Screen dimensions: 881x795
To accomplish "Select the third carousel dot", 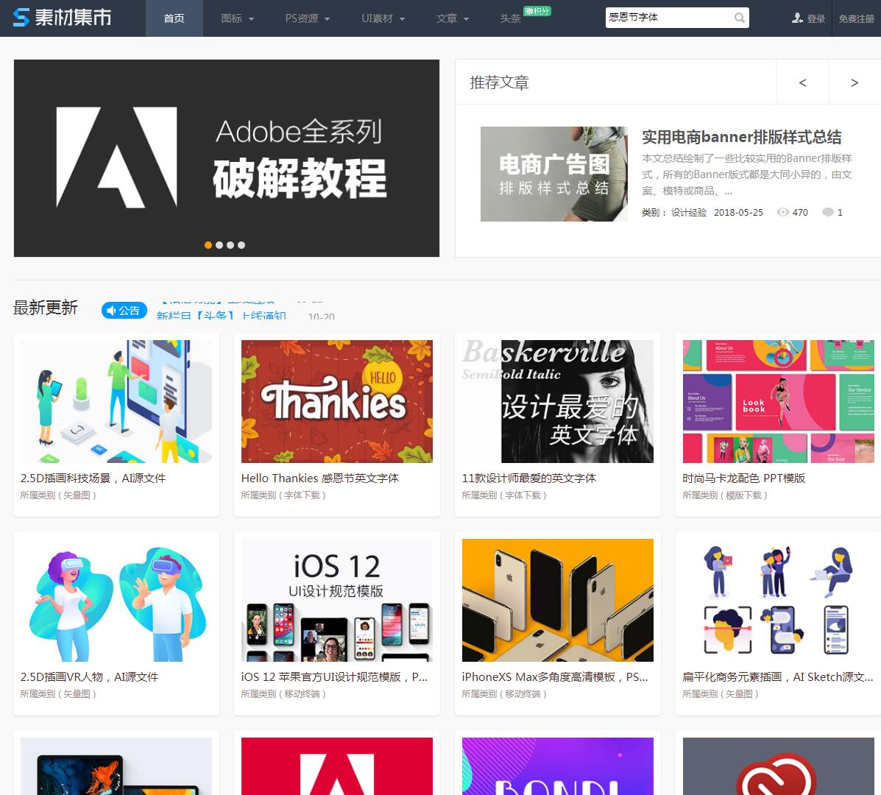I will (230, 245).
